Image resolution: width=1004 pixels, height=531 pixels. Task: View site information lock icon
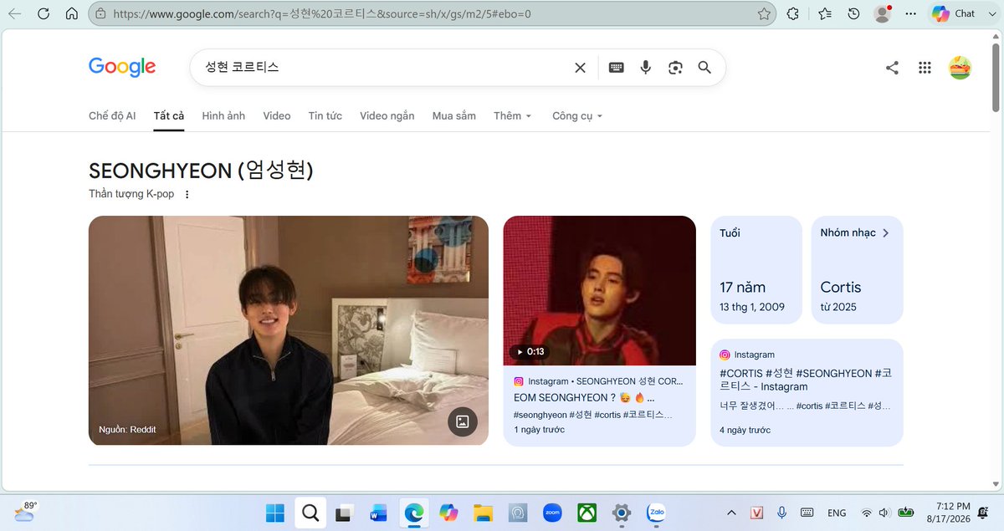pyautogui.click(x=100, y=13)
